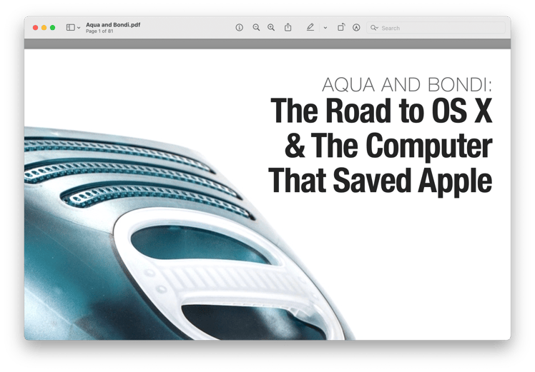The image size is (535, 372).
Task: Enter full screen with the green button
Action: pyautogui.click(x=52, y=28)
